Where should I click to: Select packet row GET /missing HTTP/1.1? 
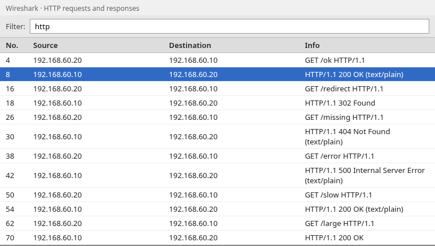pos(217,118)
